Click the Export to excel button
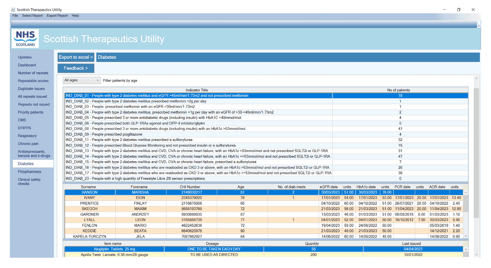This screenshot has width=491, height=268. [76, 57]
